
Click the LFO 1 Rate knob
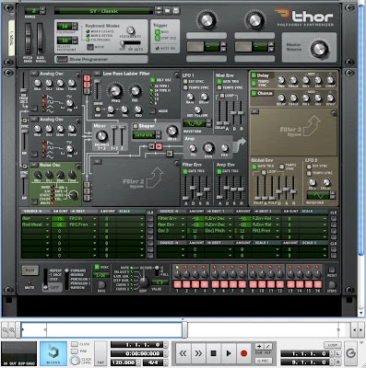click(x=190, y=97)
